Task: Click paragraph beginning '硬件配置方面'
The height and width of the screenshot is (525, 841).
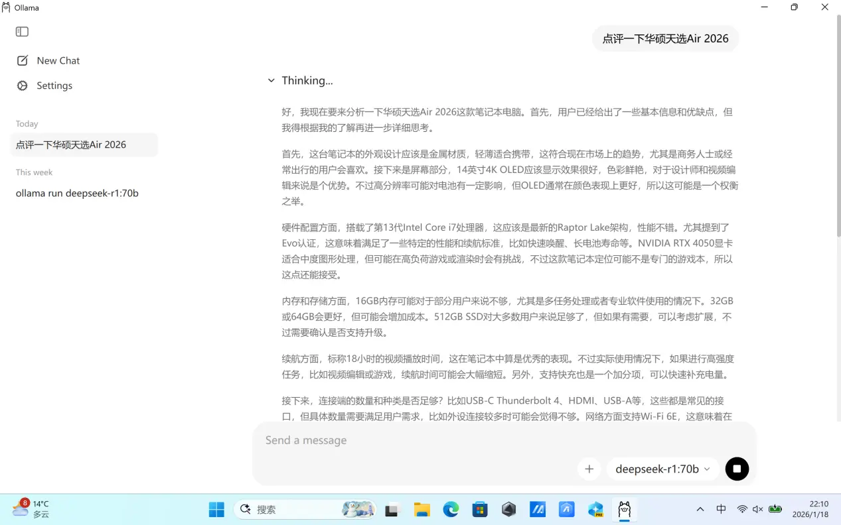Action: click(508, 251)
